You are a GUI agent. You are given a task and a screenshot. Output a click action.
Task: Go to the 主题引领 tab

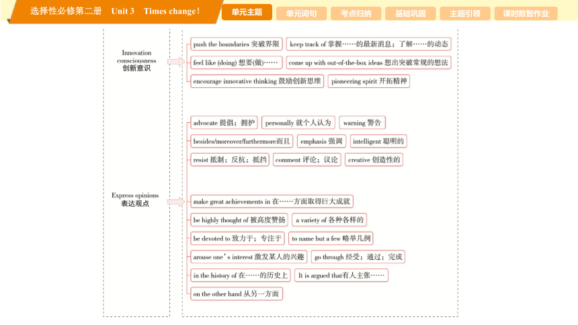(x=465, y=13)
